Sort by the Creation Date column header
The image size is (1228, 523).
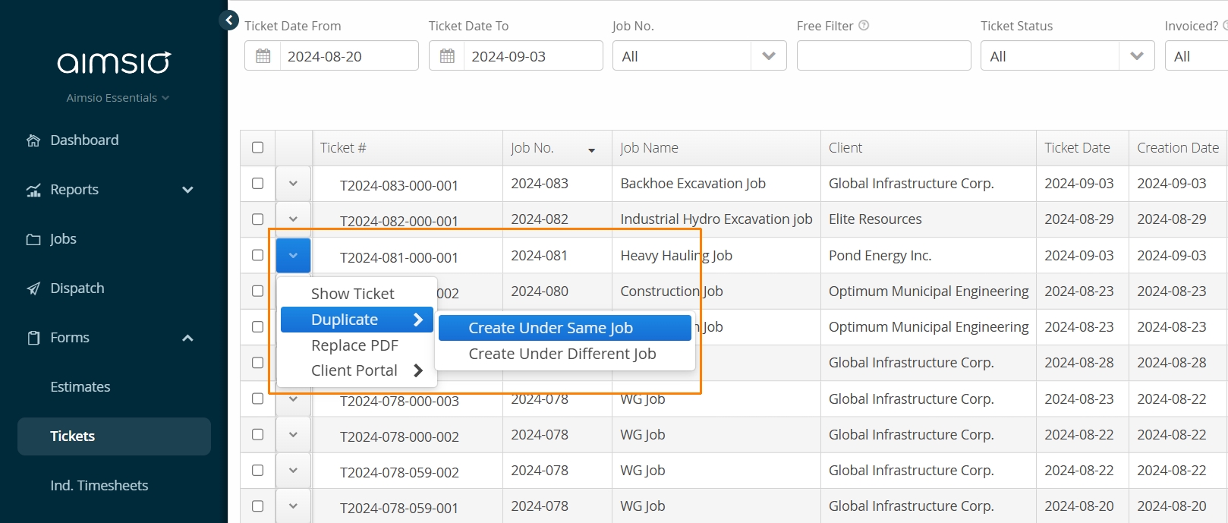point(1178,148)
